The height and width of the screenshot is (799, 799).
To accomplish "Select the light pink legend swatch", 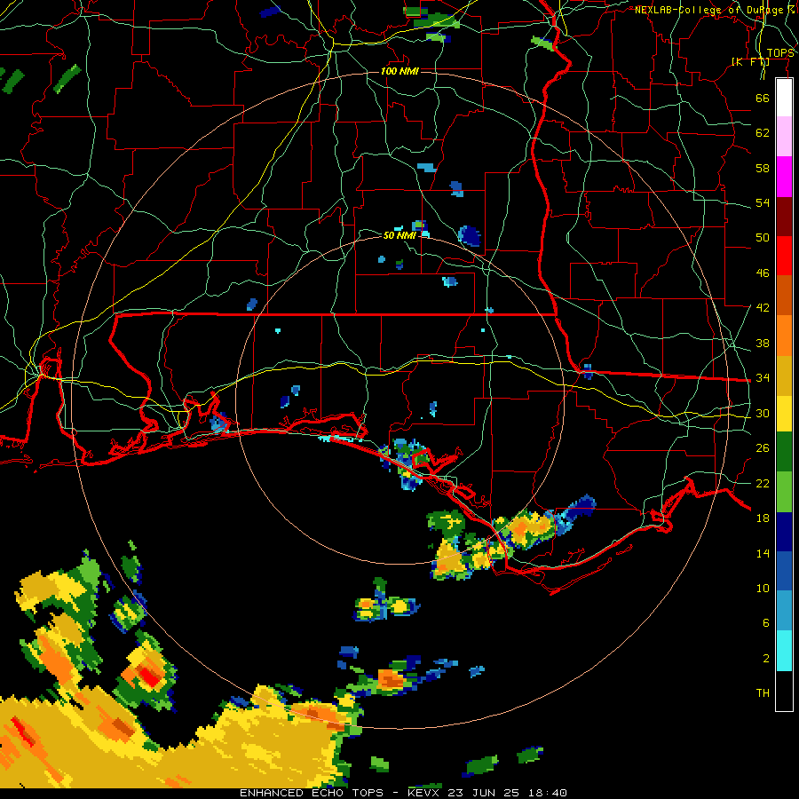I will pyautogui.click(x=784, y=136).
